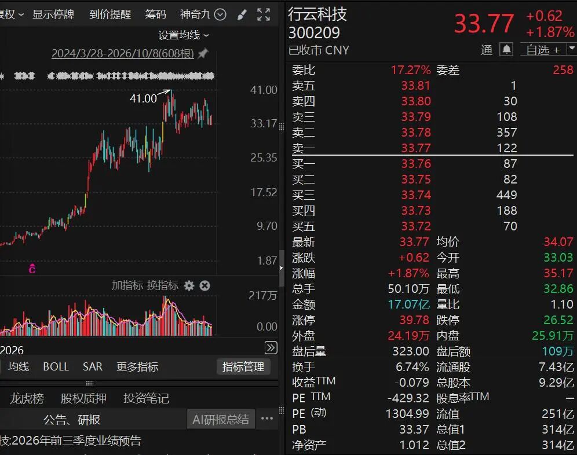The width and height of the screenshot is (577, 455).
Task: Click the 通 badge beside the bell
Action: [487, 50]
